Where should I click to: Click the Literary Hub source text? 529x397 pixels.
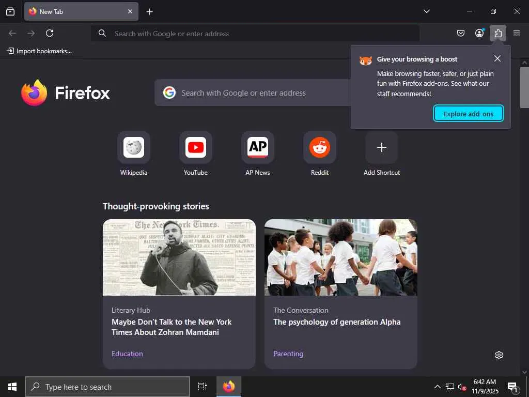point(131,310)
